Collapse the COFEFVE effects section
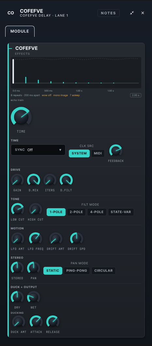Image resolution: width=152 pixels, height=346 pixels. (10, 48)
